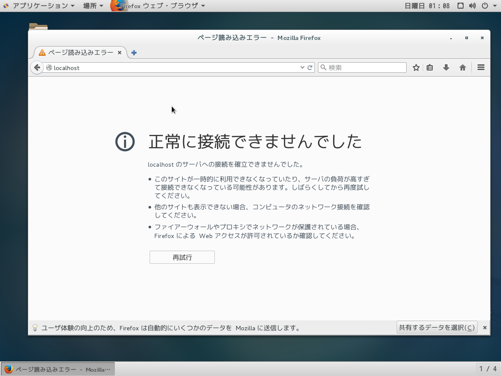Expand the system menu arrow at top right

coord(494,6)
